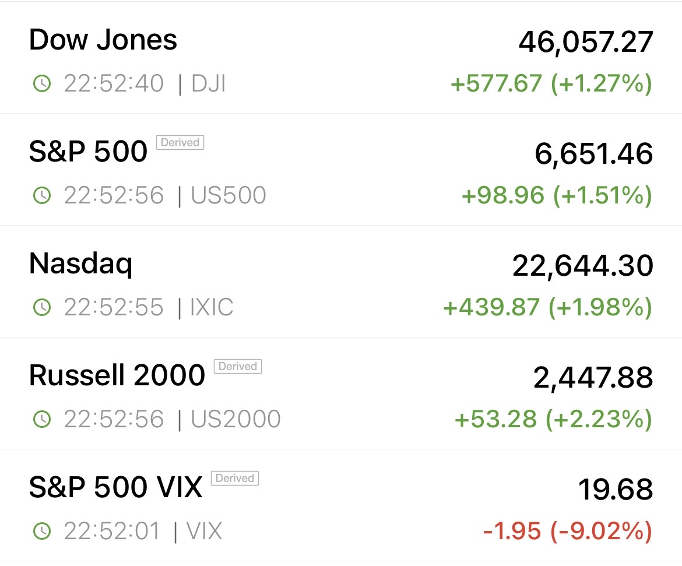Select the US500 ticker symbol
The height and width of the screenshot is (566, 682).
228,196
